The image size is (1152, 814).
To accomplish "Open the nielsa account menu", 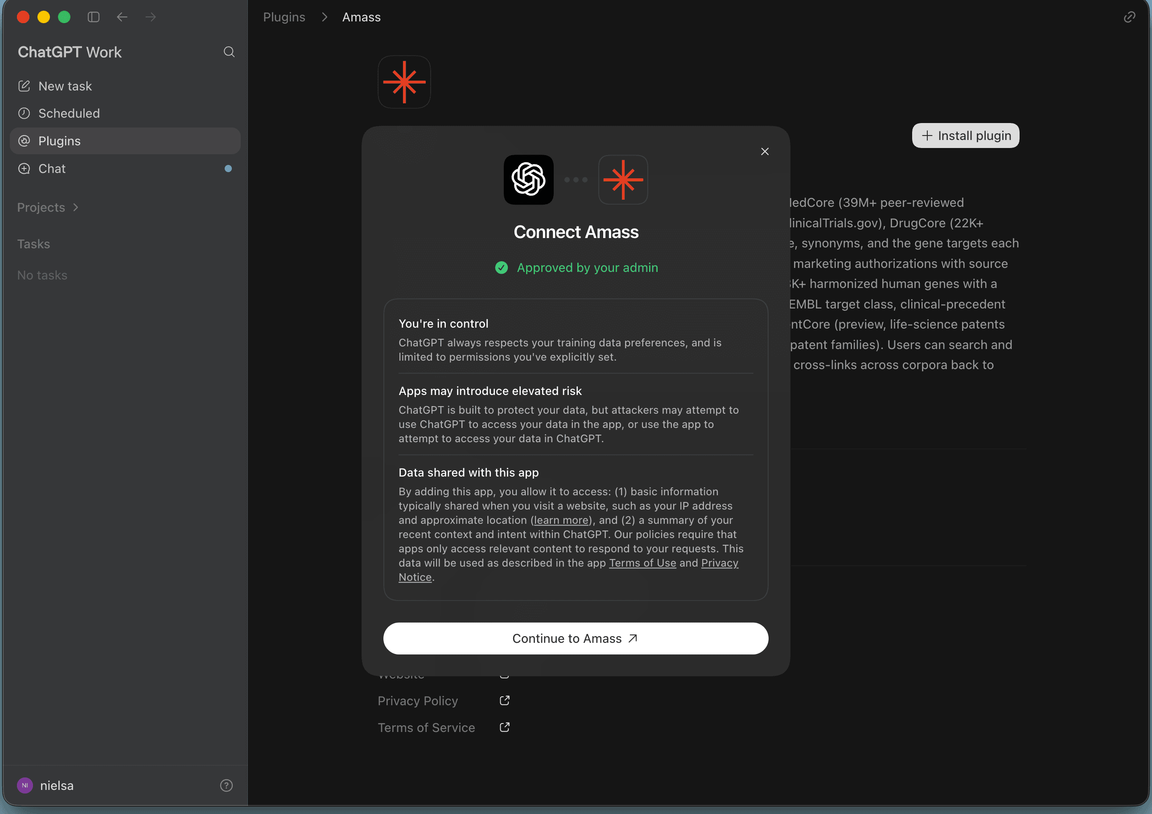I will [x=45, y=785].
